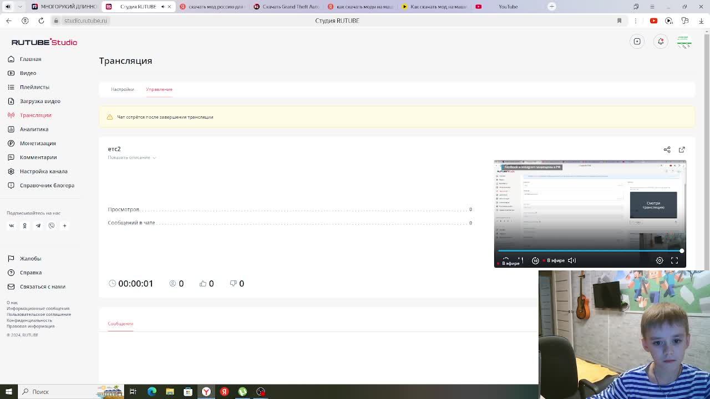Toggle player fullscreen mode
This screenshot has height=399, width=710.
click(674, 260)
